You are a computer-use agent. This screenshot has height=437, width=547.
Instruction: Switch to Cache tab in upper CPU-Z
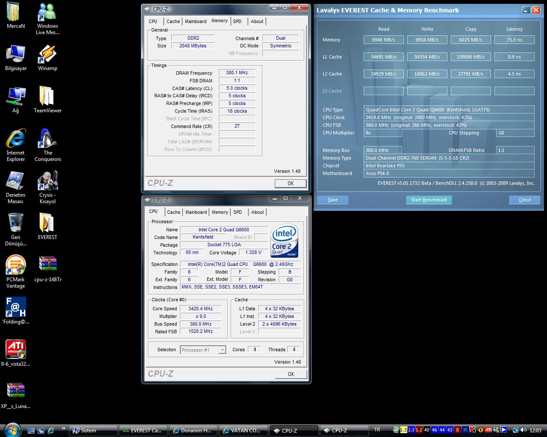click(x=173, y=21)
